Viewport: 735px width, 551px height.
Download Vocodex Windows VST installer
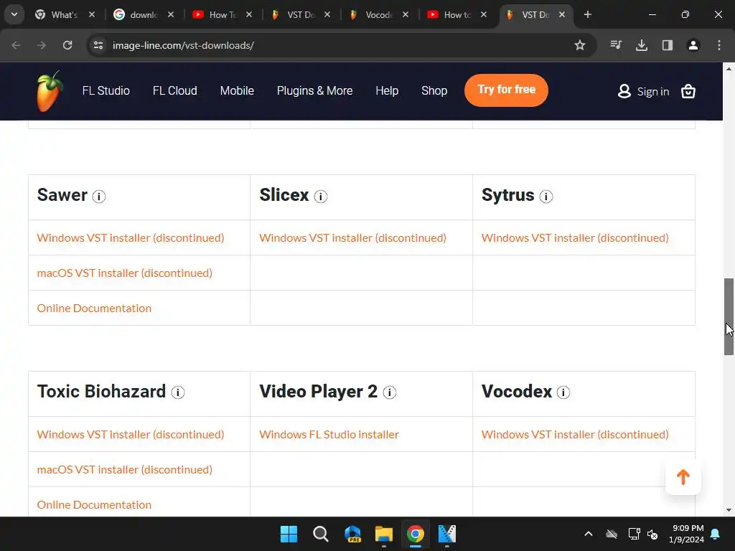575,434
